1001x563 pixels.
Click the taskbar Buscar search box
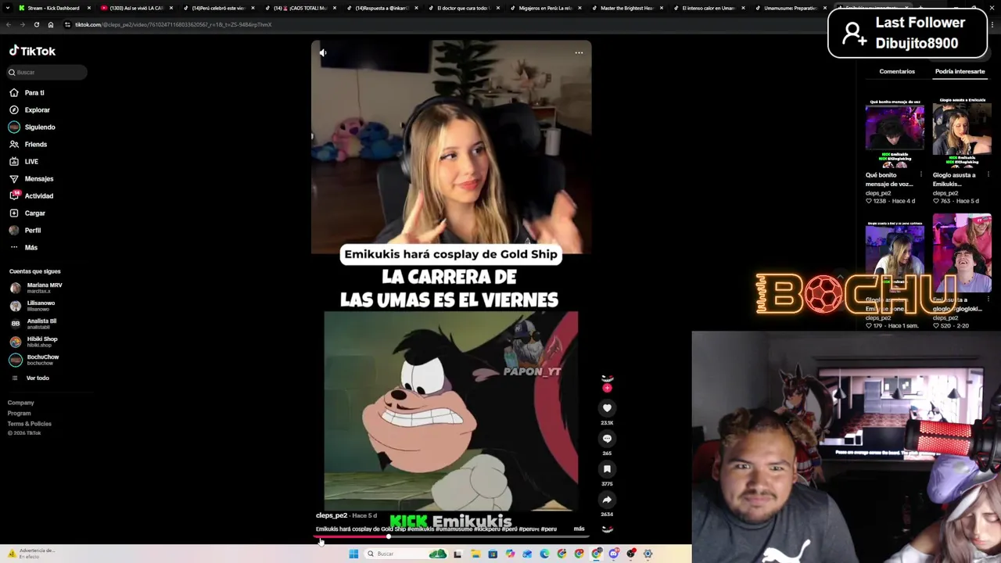(x=404, y=554)
